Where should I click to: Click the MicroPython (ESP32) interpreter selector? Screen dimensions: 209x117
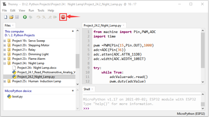pyautogui.click(x=191, y=114)
